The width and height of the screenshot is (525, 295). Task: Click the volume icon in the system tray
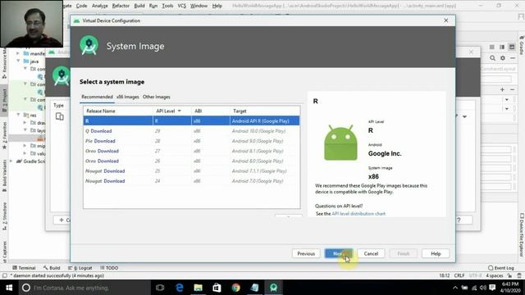pos(483,288)
